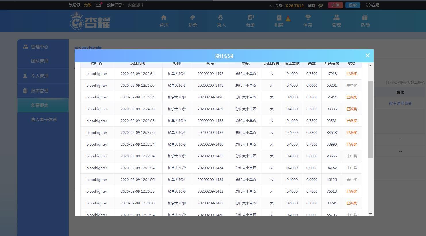Open 电游 slot games icon
This screenshot has height=236, width=426.
click(250, 18)
